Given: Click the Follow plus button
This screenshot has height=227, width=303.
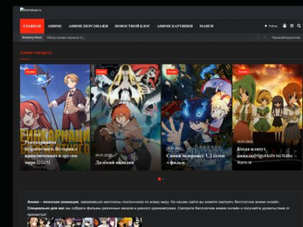Looking at the screenshot, I should (271, 26).
